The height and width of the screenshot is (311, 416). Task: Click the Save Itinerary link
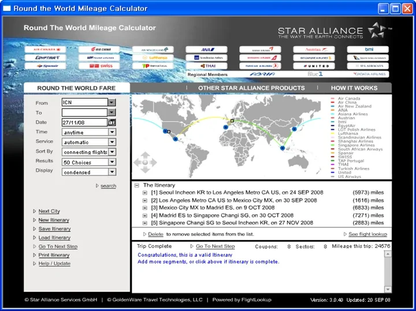point(55,228)
